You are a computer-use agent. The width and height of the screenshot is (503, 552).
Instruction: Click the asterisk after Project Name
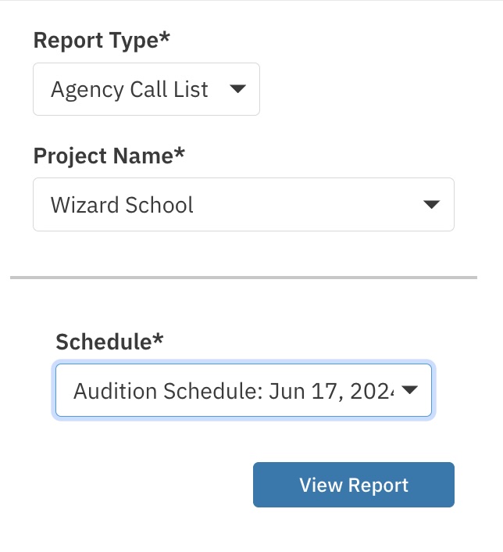coord(180,154)
